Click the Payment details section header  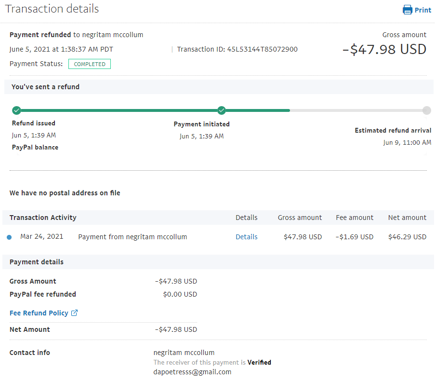[x=38, y=262]
